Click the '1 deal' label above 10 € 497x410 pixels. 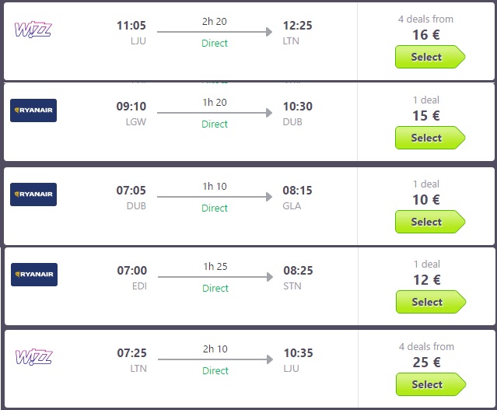tap(425, 184)
